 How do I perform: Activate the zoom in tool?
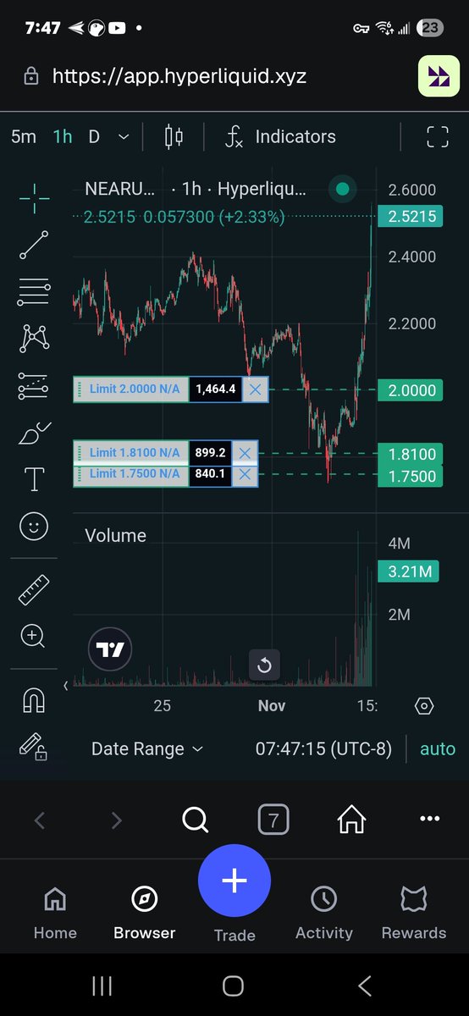(34, 636)
